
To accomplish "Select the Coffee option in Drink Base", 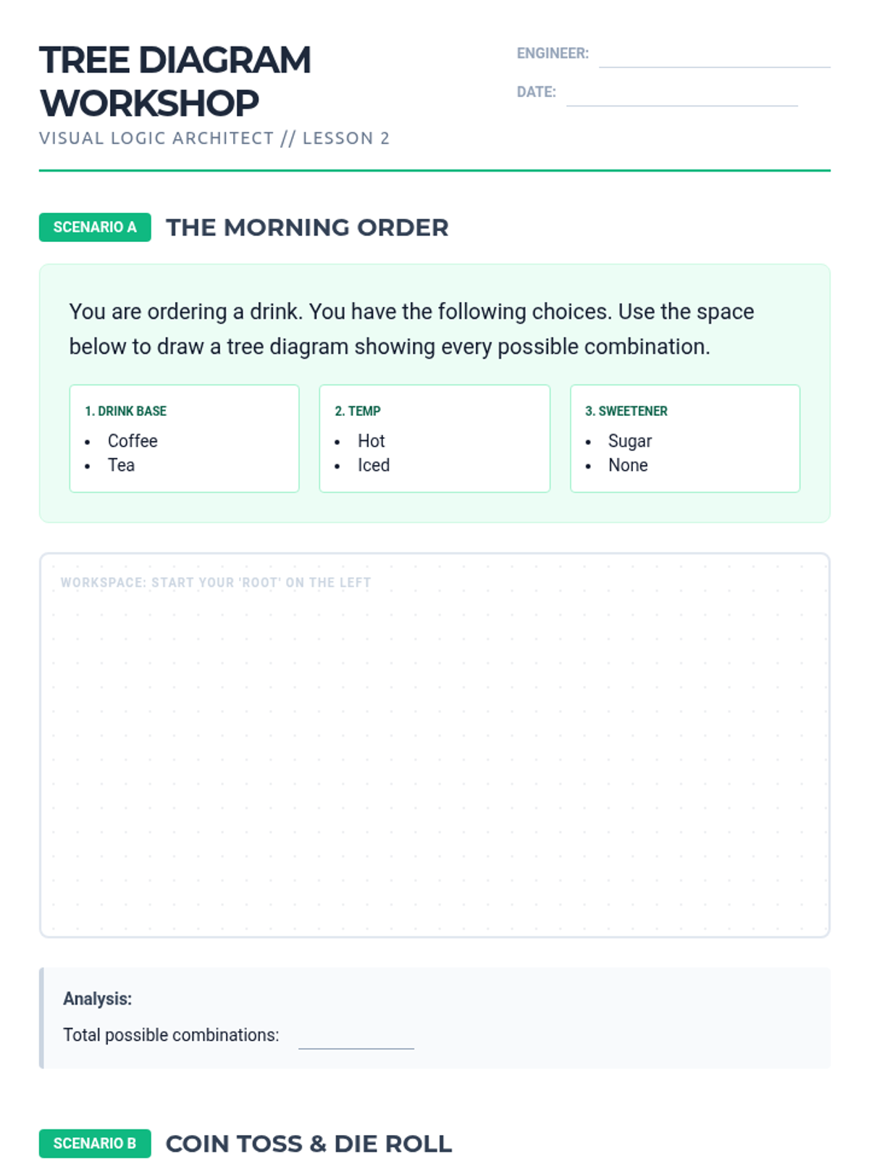I will coord(133,441).
